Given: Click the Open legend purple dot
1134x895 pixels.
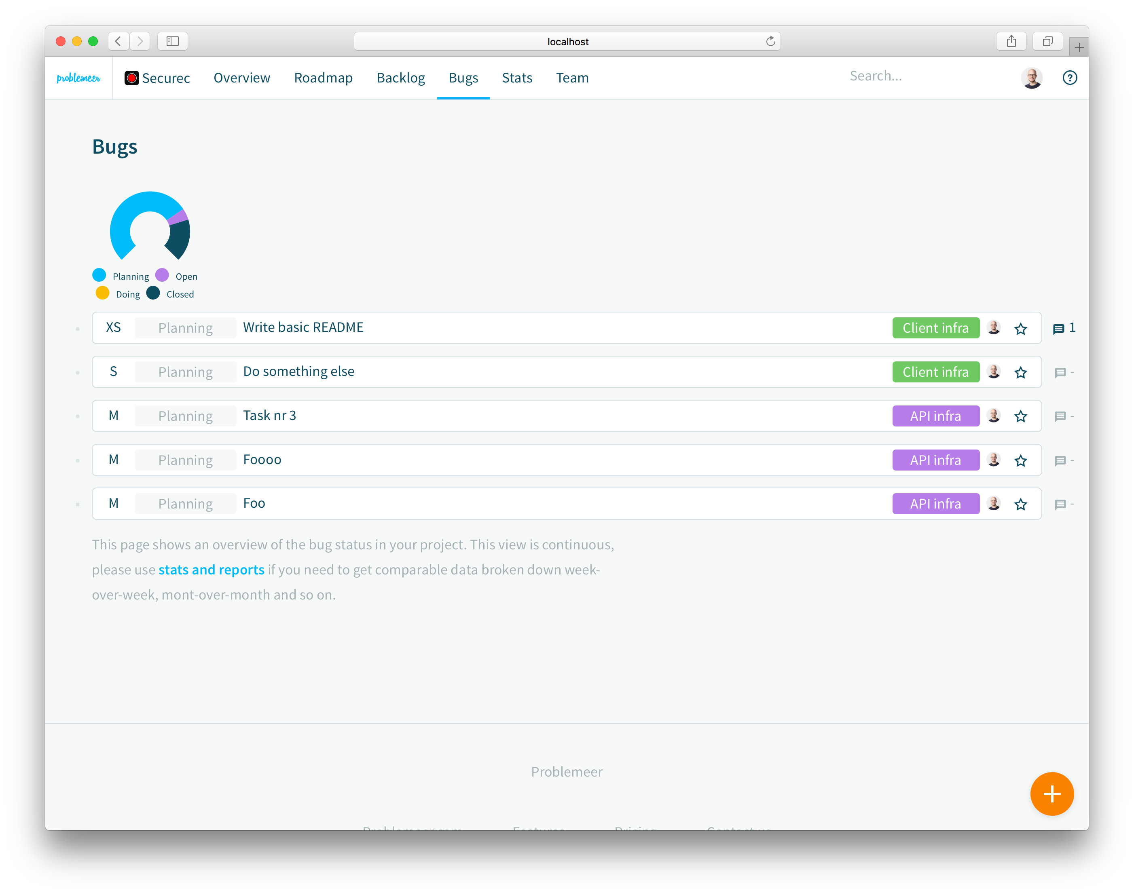Looking at the screenshot, I should coord(162,275).
